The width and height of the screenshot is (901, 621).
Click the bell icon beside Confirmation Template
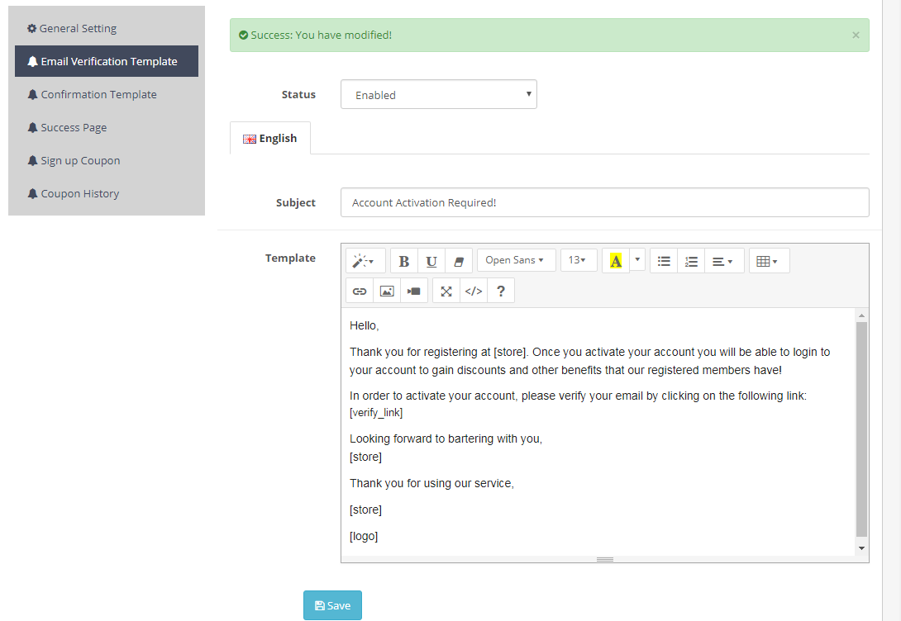(x=33, y=94)
